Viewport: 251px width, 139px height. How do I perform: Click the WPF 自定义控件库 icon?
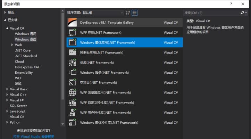tap(72, 102)
